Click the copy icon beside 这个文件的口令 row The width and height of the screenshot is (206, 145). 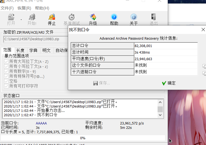point(204,66)
